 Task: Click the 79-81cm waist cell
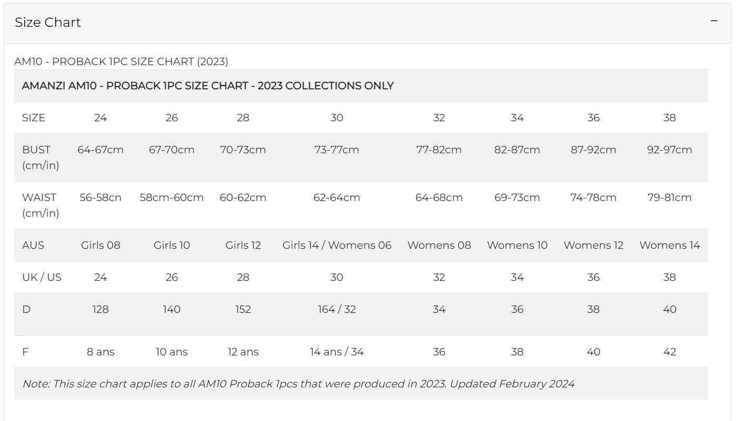point(669,197)
